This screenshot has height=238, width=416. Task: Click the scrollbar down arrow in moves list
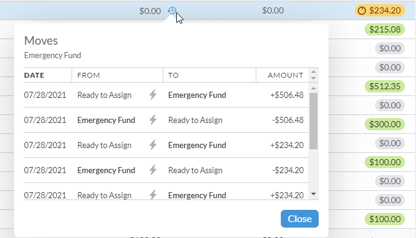point(314,194)
